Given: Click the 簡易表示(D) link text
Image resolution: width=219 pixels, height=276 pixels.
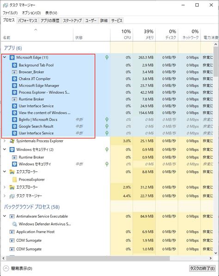Looking at the screenshot, I should (x=22, y=269).
